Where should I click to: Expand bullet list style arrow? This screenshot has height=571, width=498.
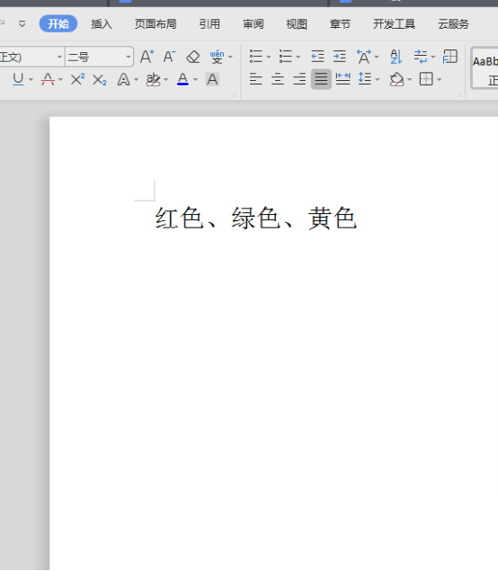[269, 58]
